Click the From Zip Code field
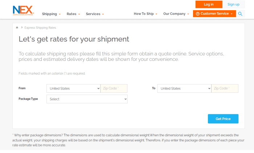This screenshot has width=254, height=153. (114, 88)
